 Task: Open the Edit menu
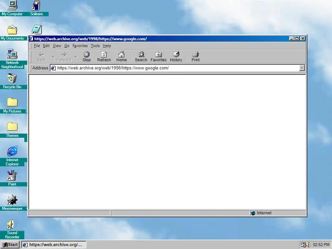46,46
